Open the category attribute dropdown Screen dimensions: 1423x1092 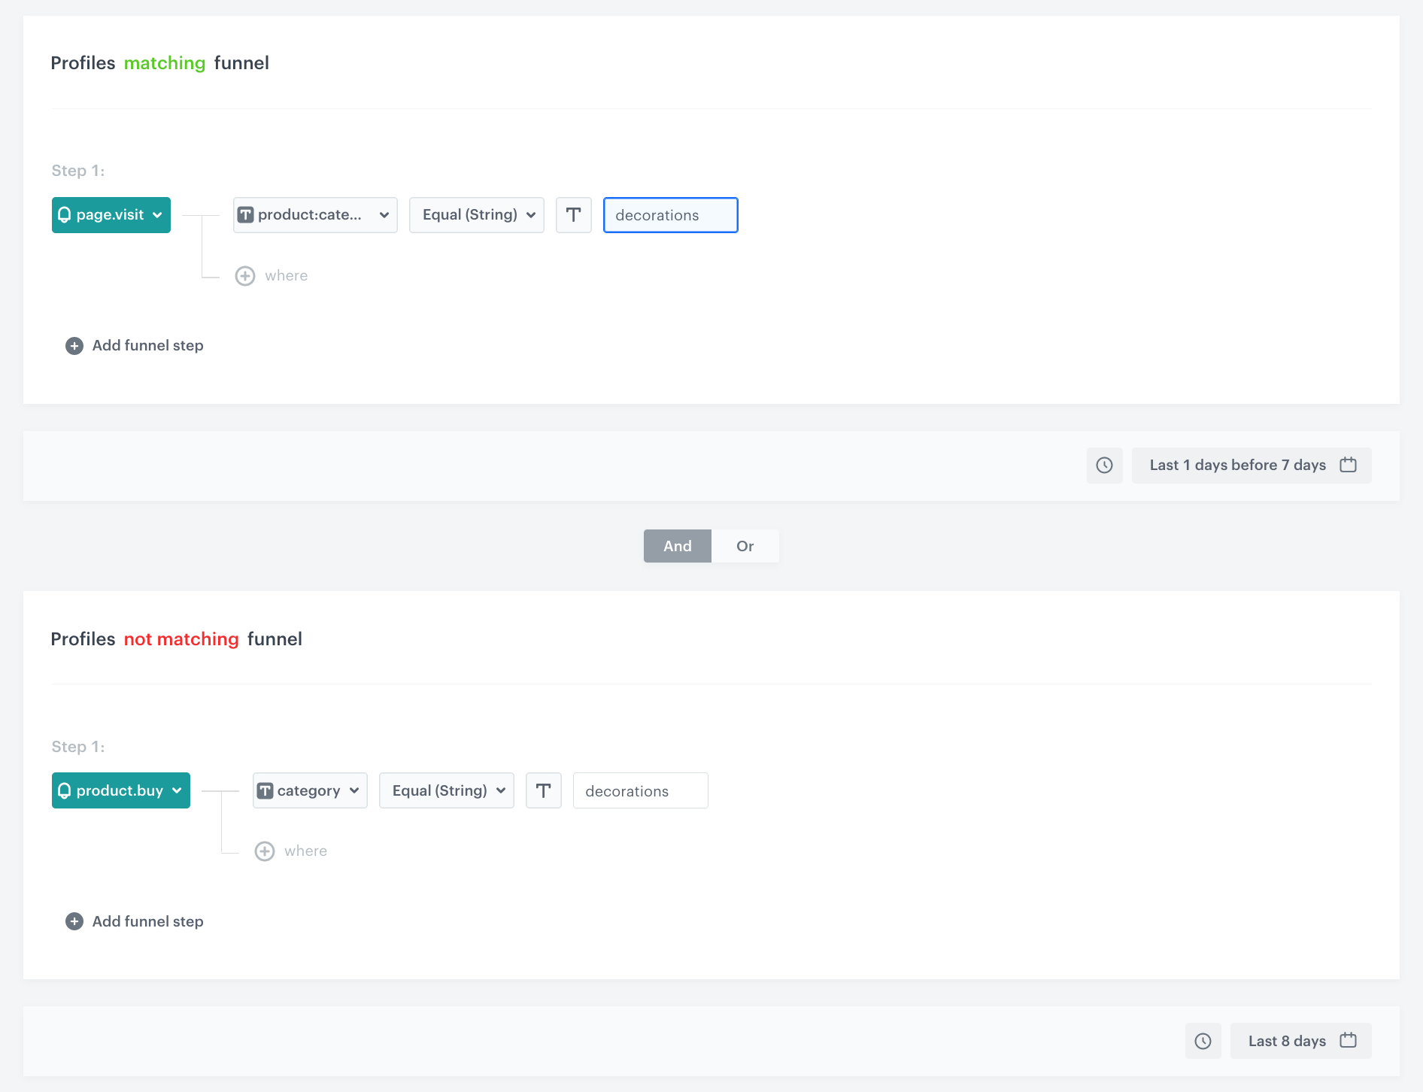pyautogui.click(x=309, y=790)
